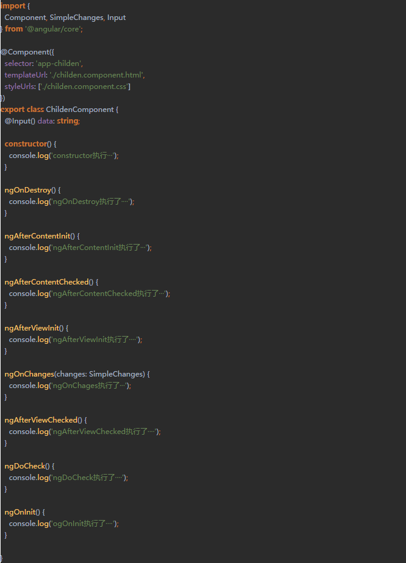The height and width of the screenshot is (563, 406).
Task: Click the 'ngOnDestroy执行了····' log string
Action: (x=91, y=202)
